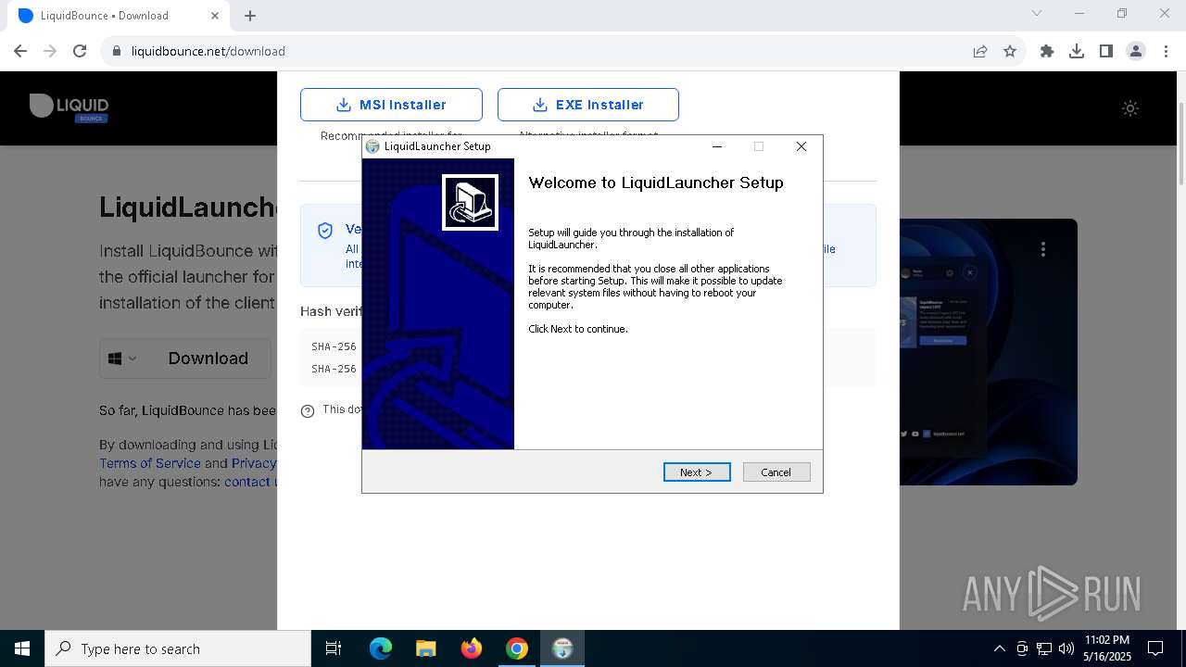
Task: Share this page icon in address bar
Action: [980, 51]
